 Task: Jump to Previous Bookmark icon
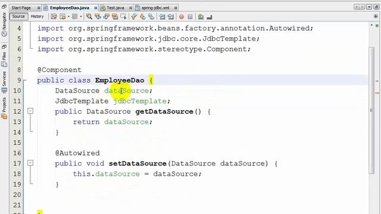click(134, 17)
